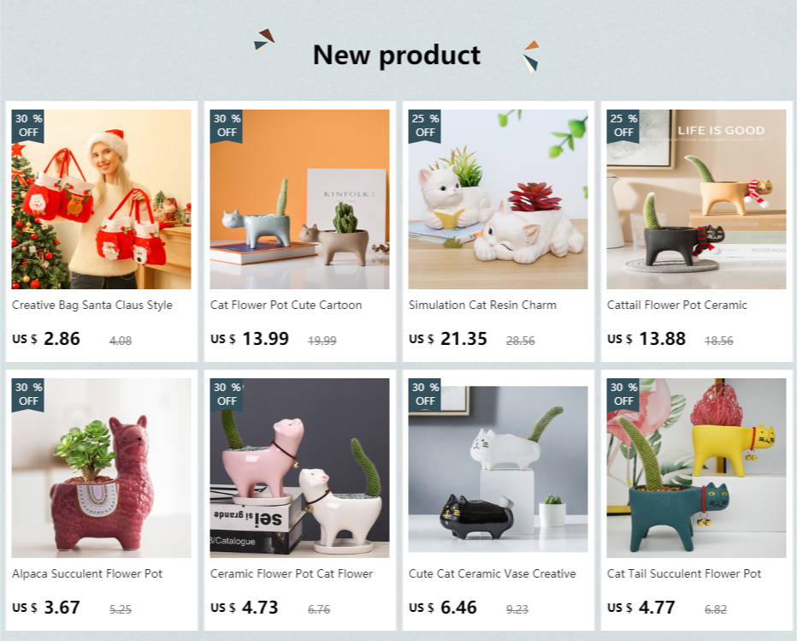Click the Cute Cat Ceramic Vase Creative title
The image size is (797, 641).
click(x=492, y=574)
